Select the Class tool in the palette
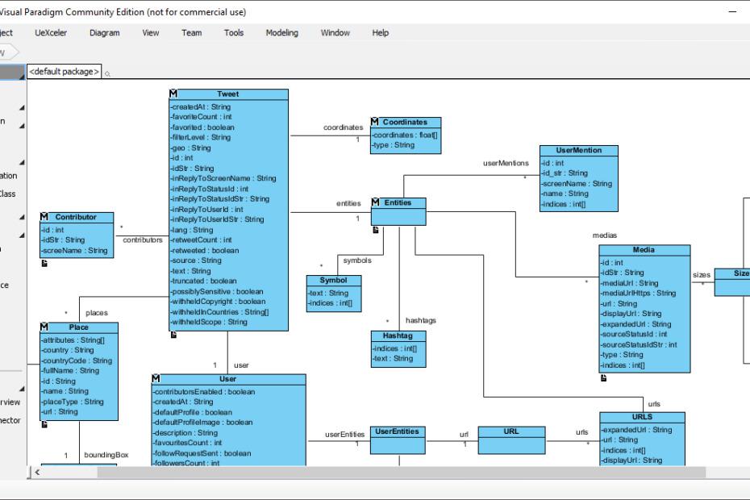The image size is (750, 500). click(x=12, y=194)
